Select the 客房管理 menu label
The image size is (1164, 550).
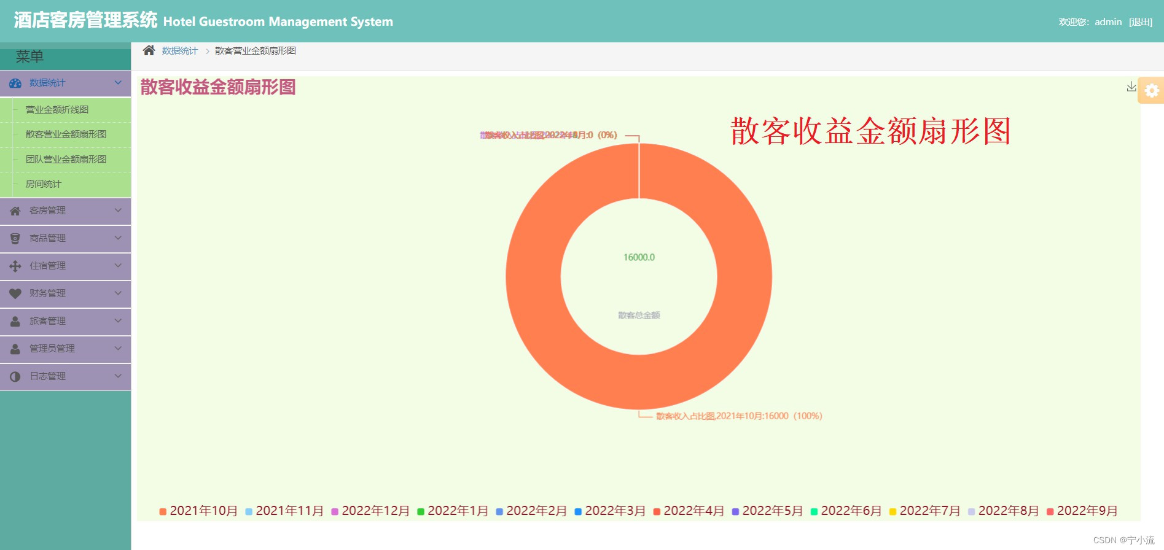click(47, 211)
